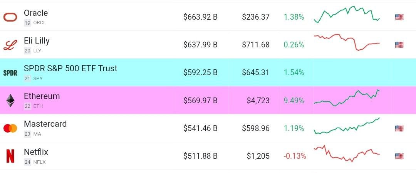
Task: Click the US flag in Netflix row
Action: click(399, 156)
